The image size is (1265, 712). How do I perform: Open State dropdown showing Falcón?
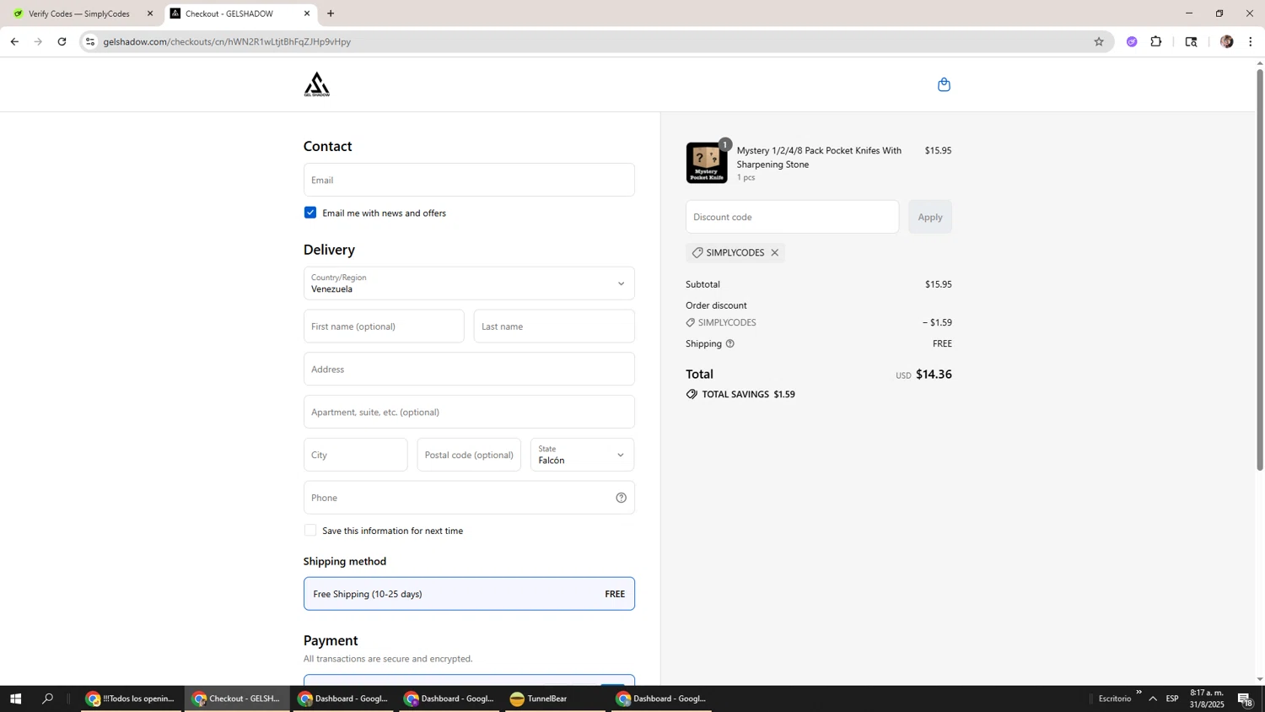[582, 455]
